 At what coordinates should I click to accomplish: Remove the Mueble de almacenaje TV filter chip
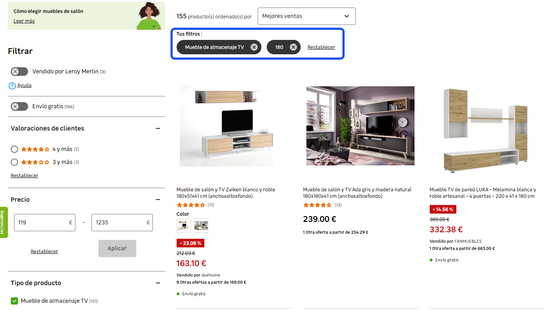coord(254,47)
